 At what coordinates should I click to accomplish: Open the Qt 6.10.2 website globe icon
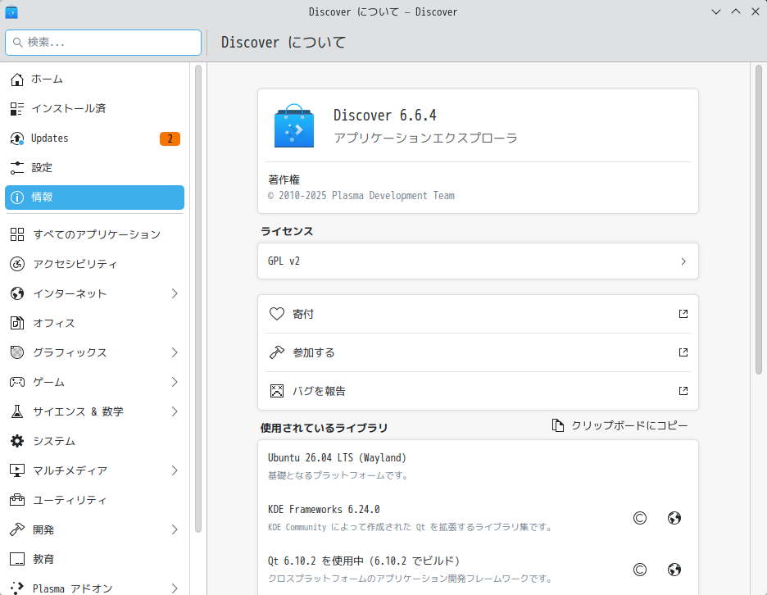pos(674,570)
